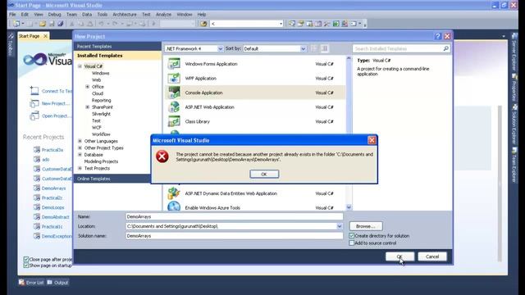Viewport: 525px width, 295px height.
Task: Click the Find in Files toolbar icon
Action: click(x=203, y=24)
